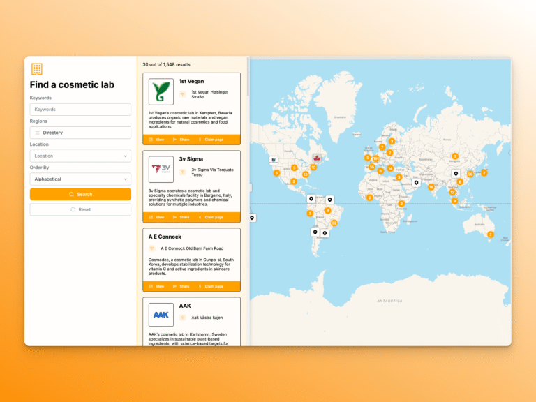This screenshot has width=536, height=402.
Task: Open the Location dropdown
Action: [x=80, y=156]
